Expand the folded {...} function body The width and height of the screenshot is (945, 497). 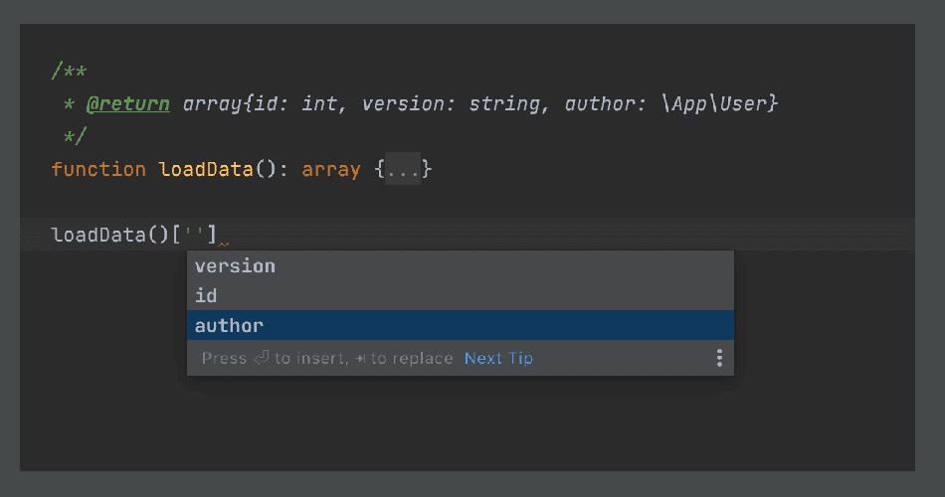point(403,169)
